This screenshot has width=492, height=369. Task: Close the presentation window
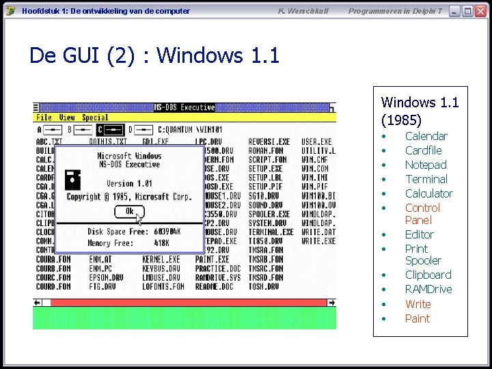pos(480,12)
